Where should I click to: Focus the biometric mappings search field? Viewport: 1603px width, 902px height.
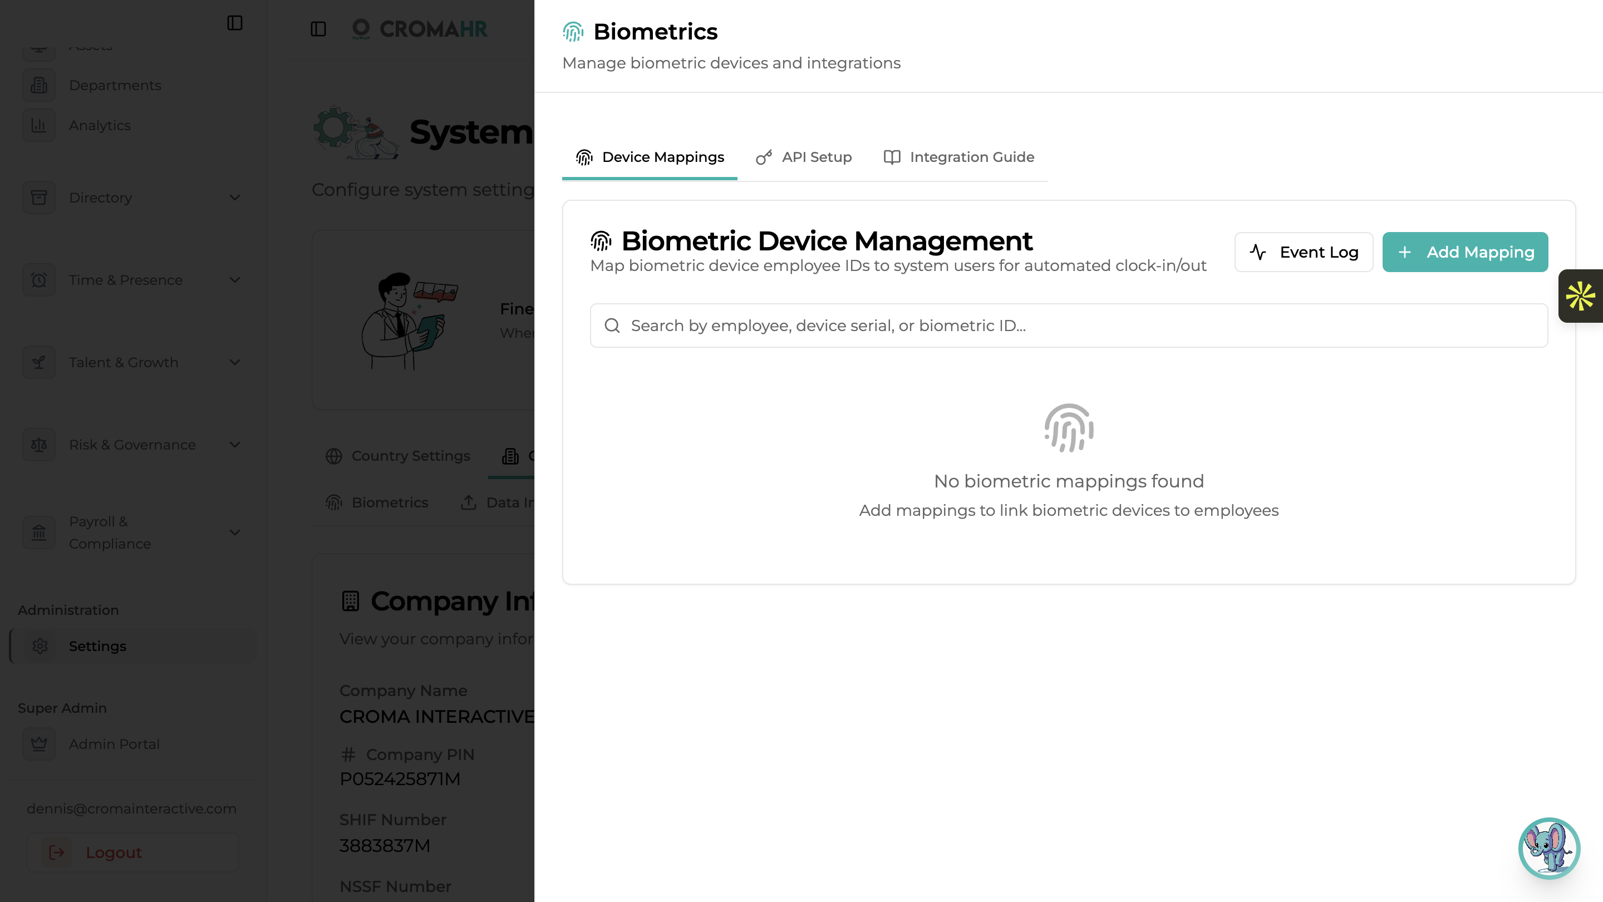click(1069, 326)
